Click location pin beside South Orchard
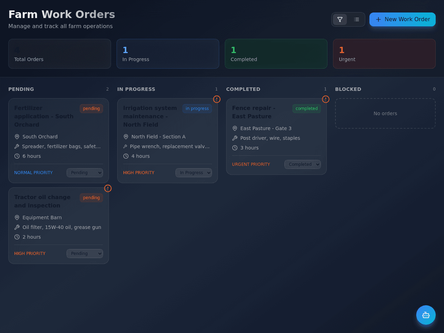This screenshot has width=444, height=333. pyautogui.click(x=17, y=137)
